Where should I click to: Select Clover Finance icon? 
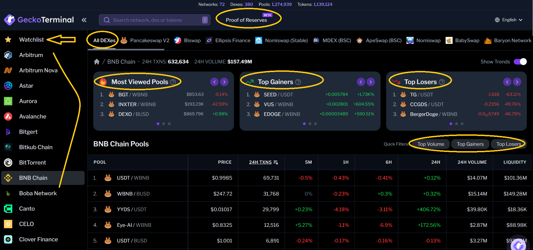pyautogui.click(x=8, y=239)
